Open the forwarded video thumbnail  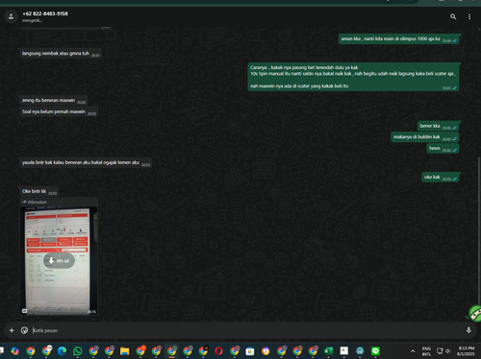(59, 260)
